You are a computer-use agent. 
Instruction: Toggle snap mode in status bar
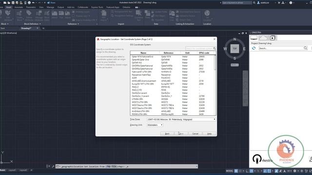(x=240, y=171)
